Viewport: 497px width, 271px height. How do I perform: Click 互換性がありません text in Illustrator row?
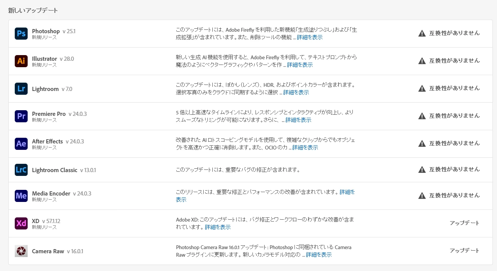454,61
